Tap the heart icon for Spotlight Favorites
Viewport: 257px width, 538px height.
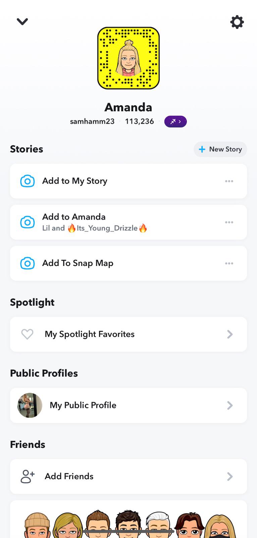click(x=27, y=334)
